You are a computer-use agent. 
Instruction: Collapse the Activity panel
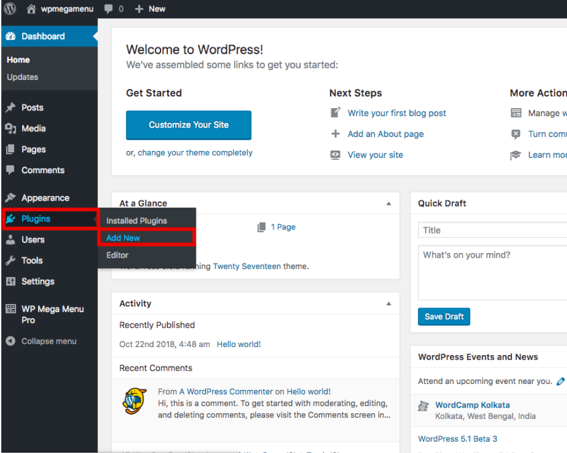pyautogui.click(x=389, y=304)
